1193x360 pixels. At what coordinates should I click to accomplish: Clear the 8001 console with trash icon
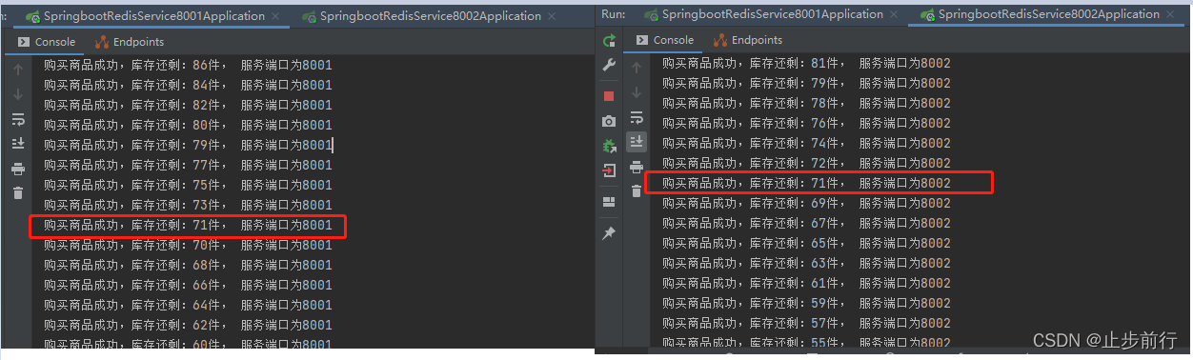click(18, 193)
